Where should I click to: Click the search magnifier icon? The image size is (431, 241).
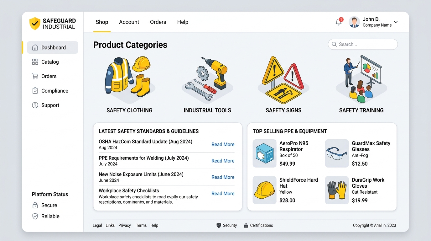point(334,44)
